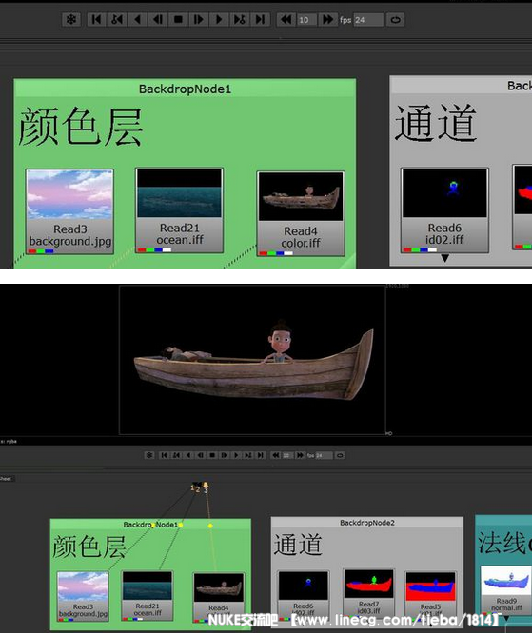
Task: Skip backward by increment in playback bar under viewer
Action: 276,455
